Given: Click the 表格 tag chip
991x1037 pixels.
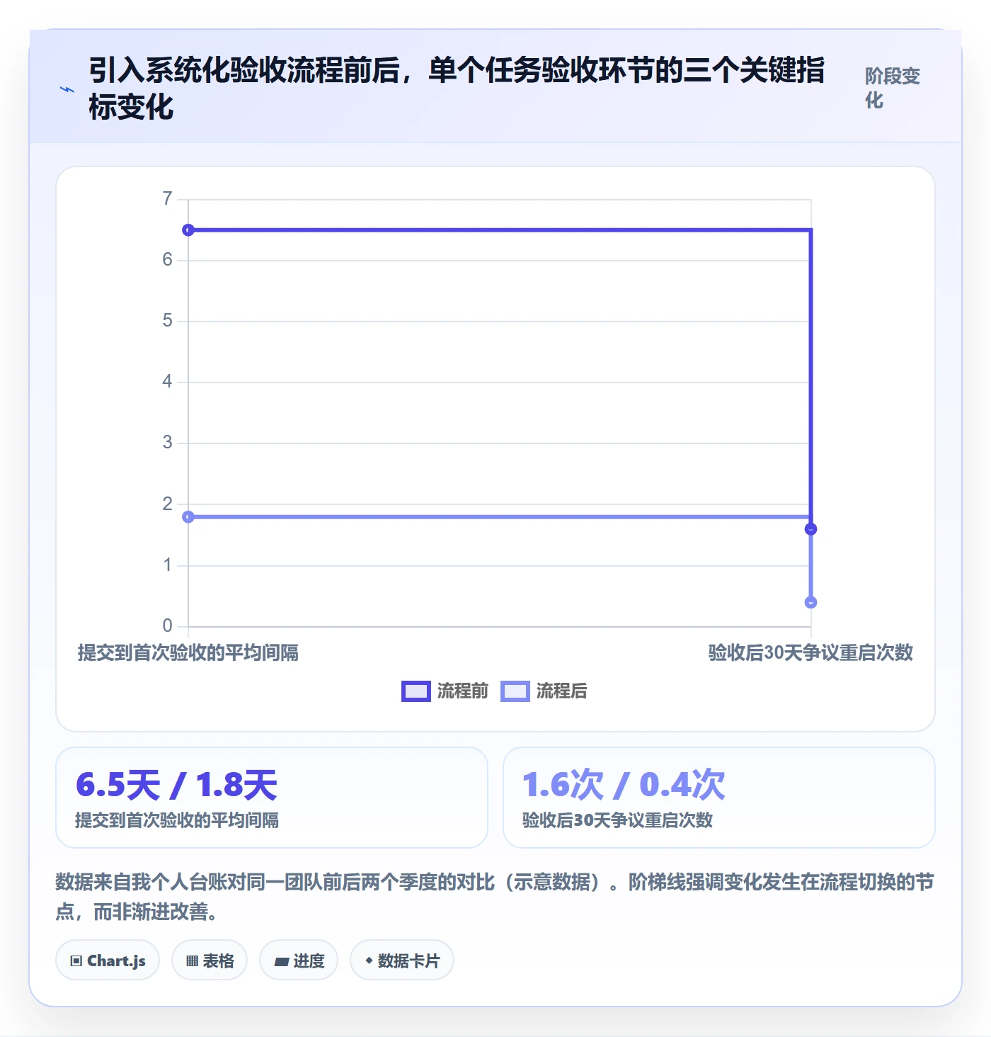Looking at the screenshot, I should click(210, 960).
